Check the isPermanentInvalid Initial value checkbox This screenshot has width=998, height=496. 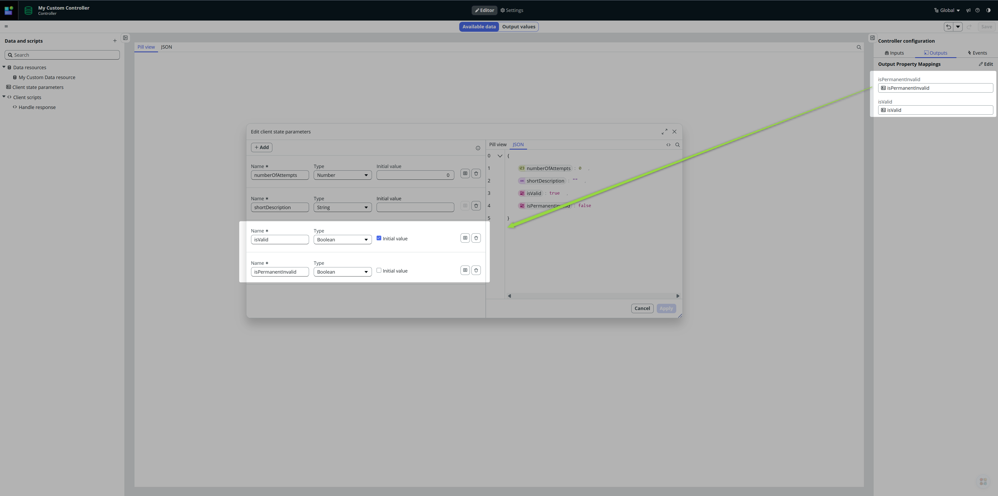click(379, 270)
